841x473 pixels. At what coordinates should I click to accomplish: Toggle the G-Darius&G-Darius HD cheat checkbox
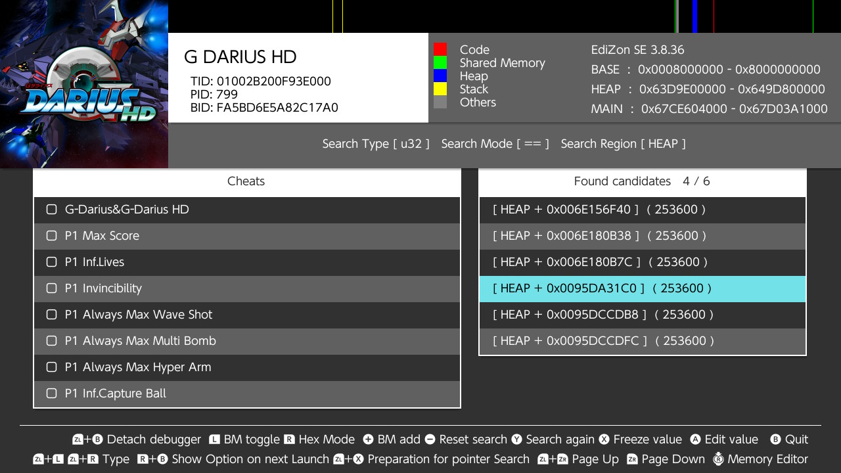(52, 210)
